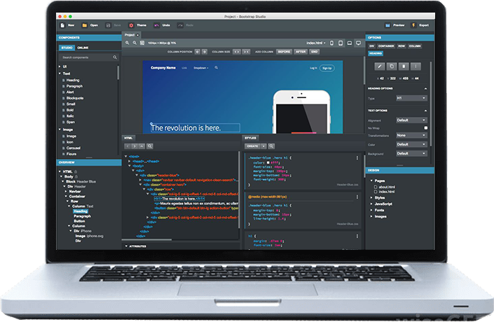Toggle the No Wrap checkbox

pyautogui.click(x=425, y=127)
